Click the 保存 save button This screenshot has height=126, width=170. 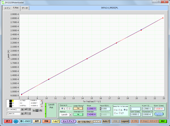coord(37,121)
